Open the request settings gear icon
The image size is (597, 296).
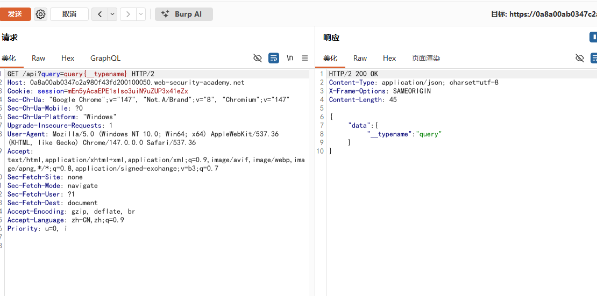pos(40,14)
